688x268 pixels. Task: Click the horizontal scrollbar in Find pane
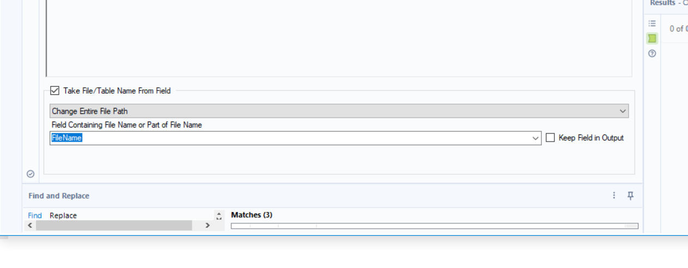pyautogui.click(x=113, y=226)
